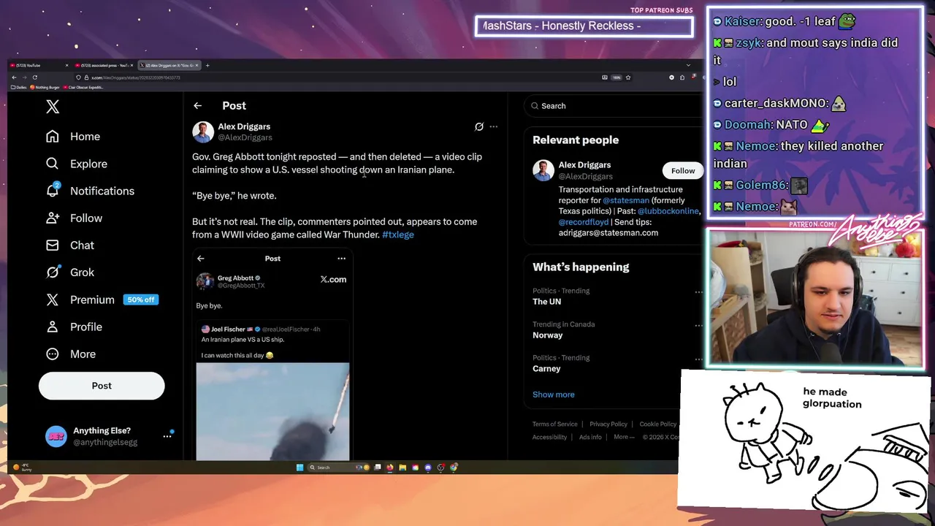935x526 pixels.
Task: Open the three-dot menu on Alex Driggars post
Action: pyautogui.click(x=493, y=126)
